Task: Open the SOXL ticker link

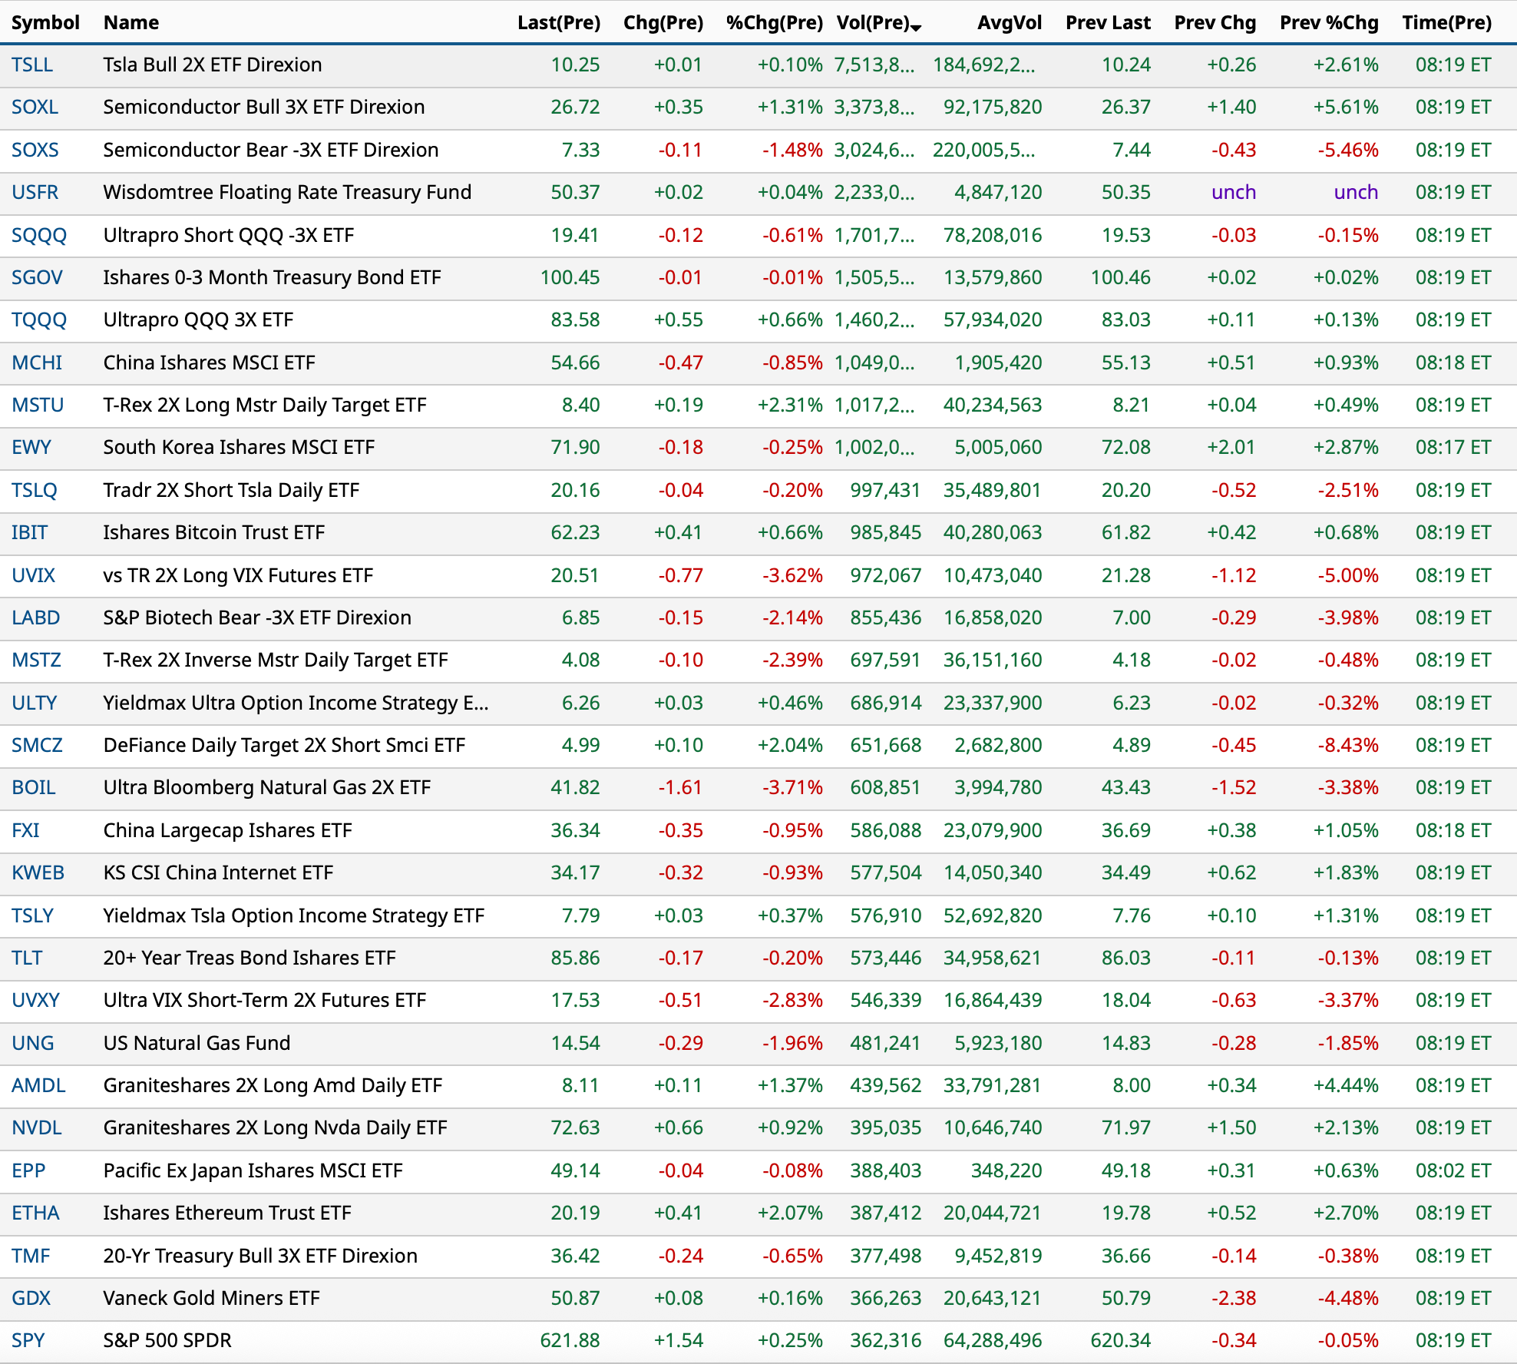Action: (35, 107)
